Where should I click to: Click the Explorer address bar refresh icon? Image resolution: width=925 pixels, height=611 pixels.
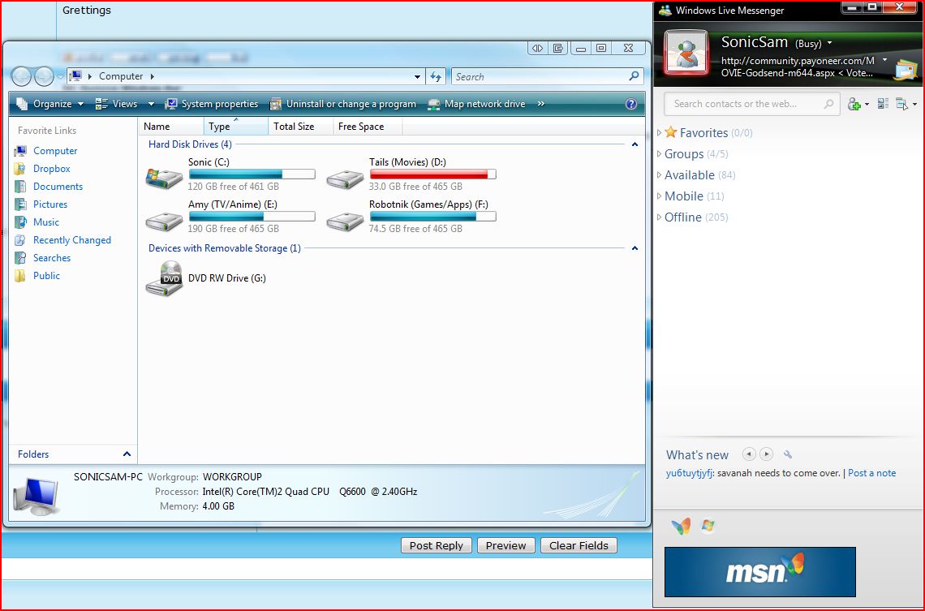(x=436, y=76)
